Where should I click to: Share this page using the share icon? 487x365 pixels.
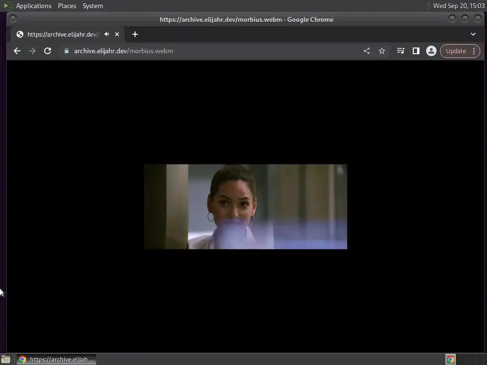[x=367, y=51]
